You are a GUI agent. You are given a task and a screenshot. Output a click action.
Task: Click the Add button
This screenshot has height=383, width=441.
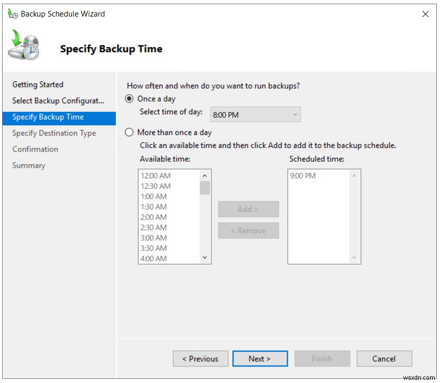tap(248, 209)
